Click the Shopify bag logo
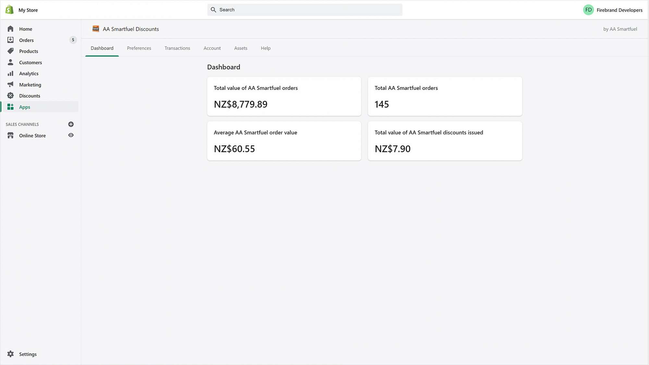The height and width of the screenshot is (365, 649). tap(9, 10)
